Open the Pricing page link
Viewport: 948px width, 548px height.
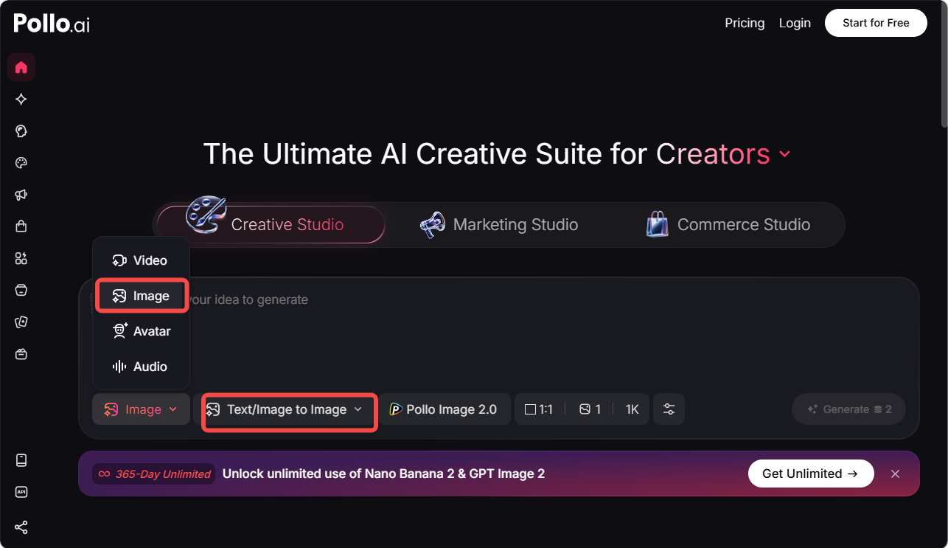click(745, 23)
